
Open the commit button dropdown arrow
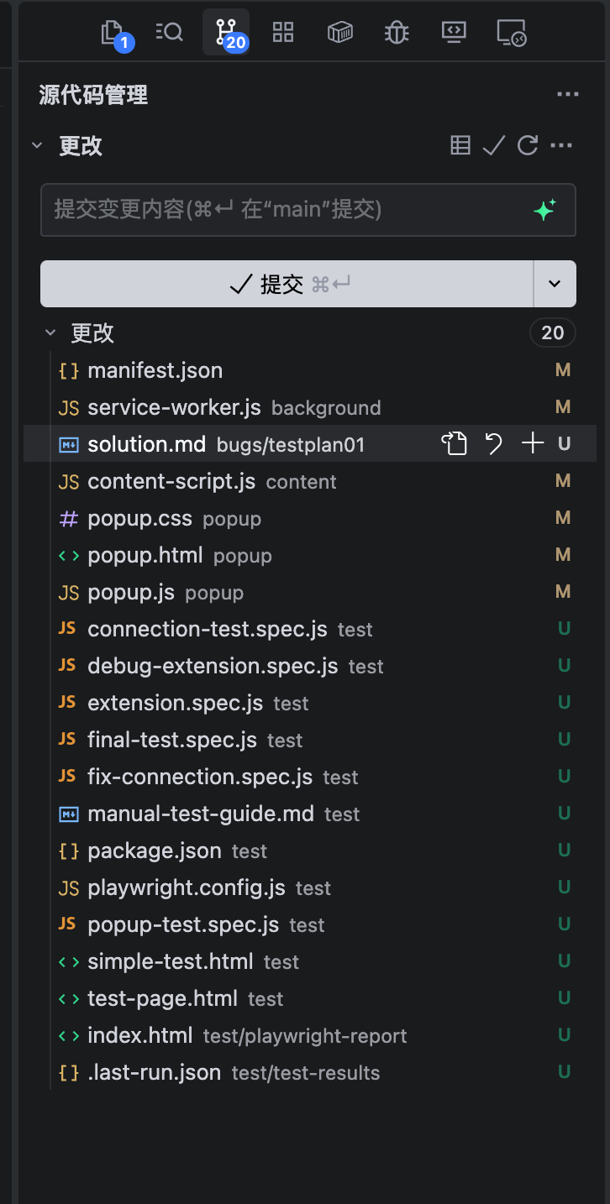click(x=555, y=284)
